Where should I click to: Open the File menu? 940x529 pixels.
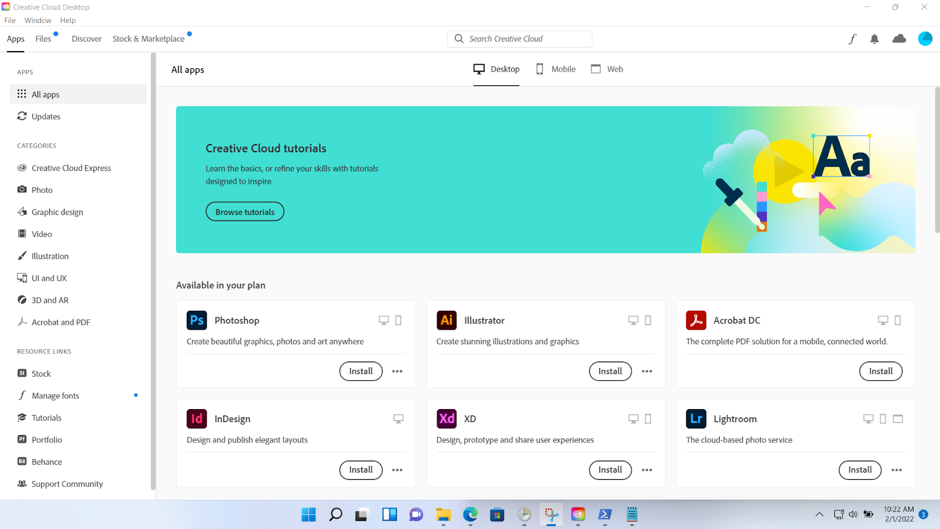click(x=10, y=20)
